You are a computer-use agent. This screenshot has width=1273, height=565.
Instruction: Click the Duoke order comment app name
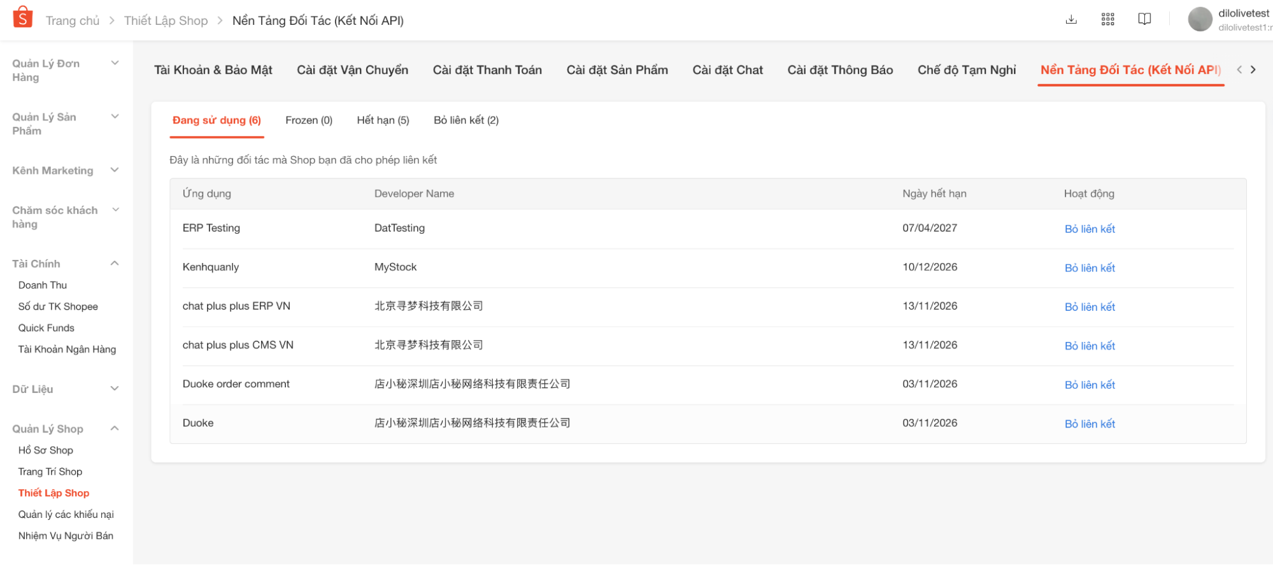pos(236,383)
